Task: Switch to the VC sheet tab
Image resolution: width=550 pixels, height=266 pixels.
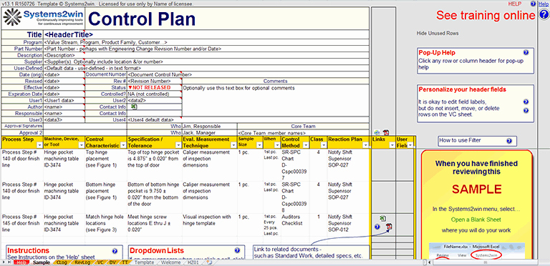Action: click(100, 262)
